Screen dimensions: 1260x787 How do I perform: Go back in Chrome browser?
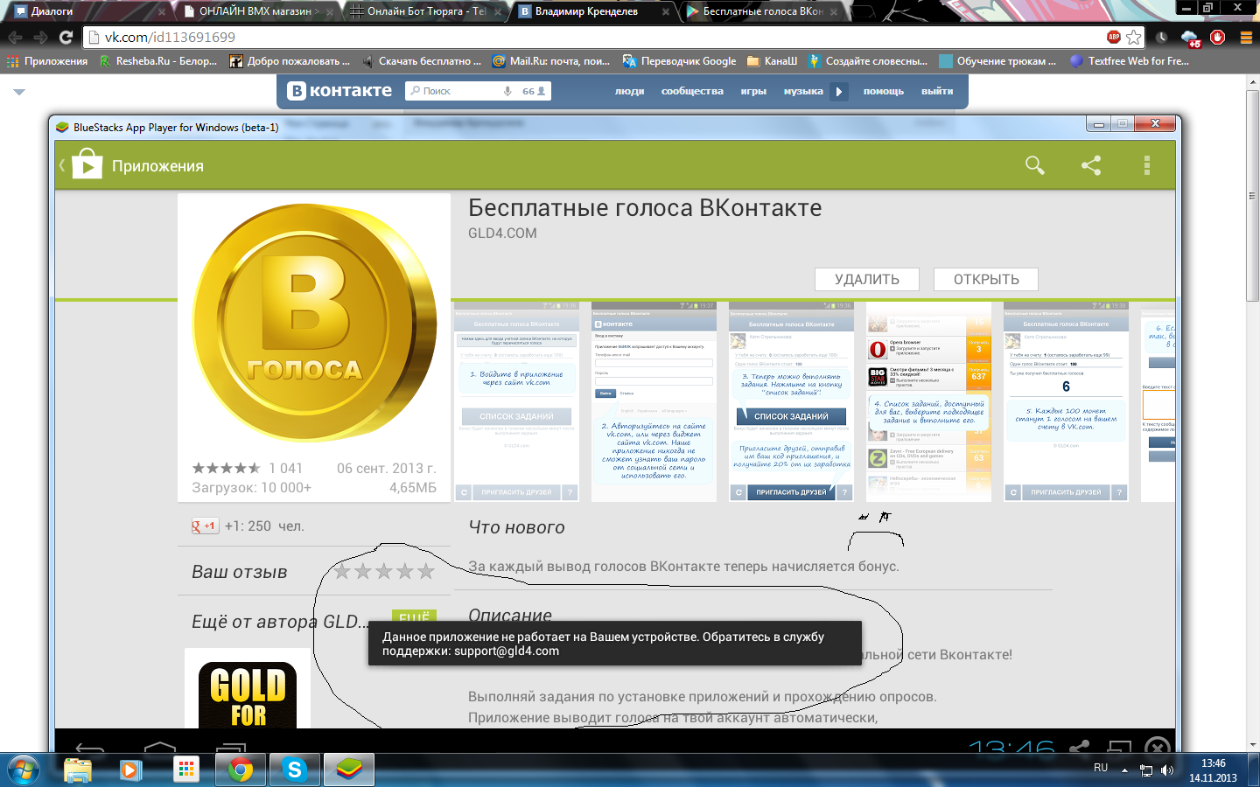(15, 37)
